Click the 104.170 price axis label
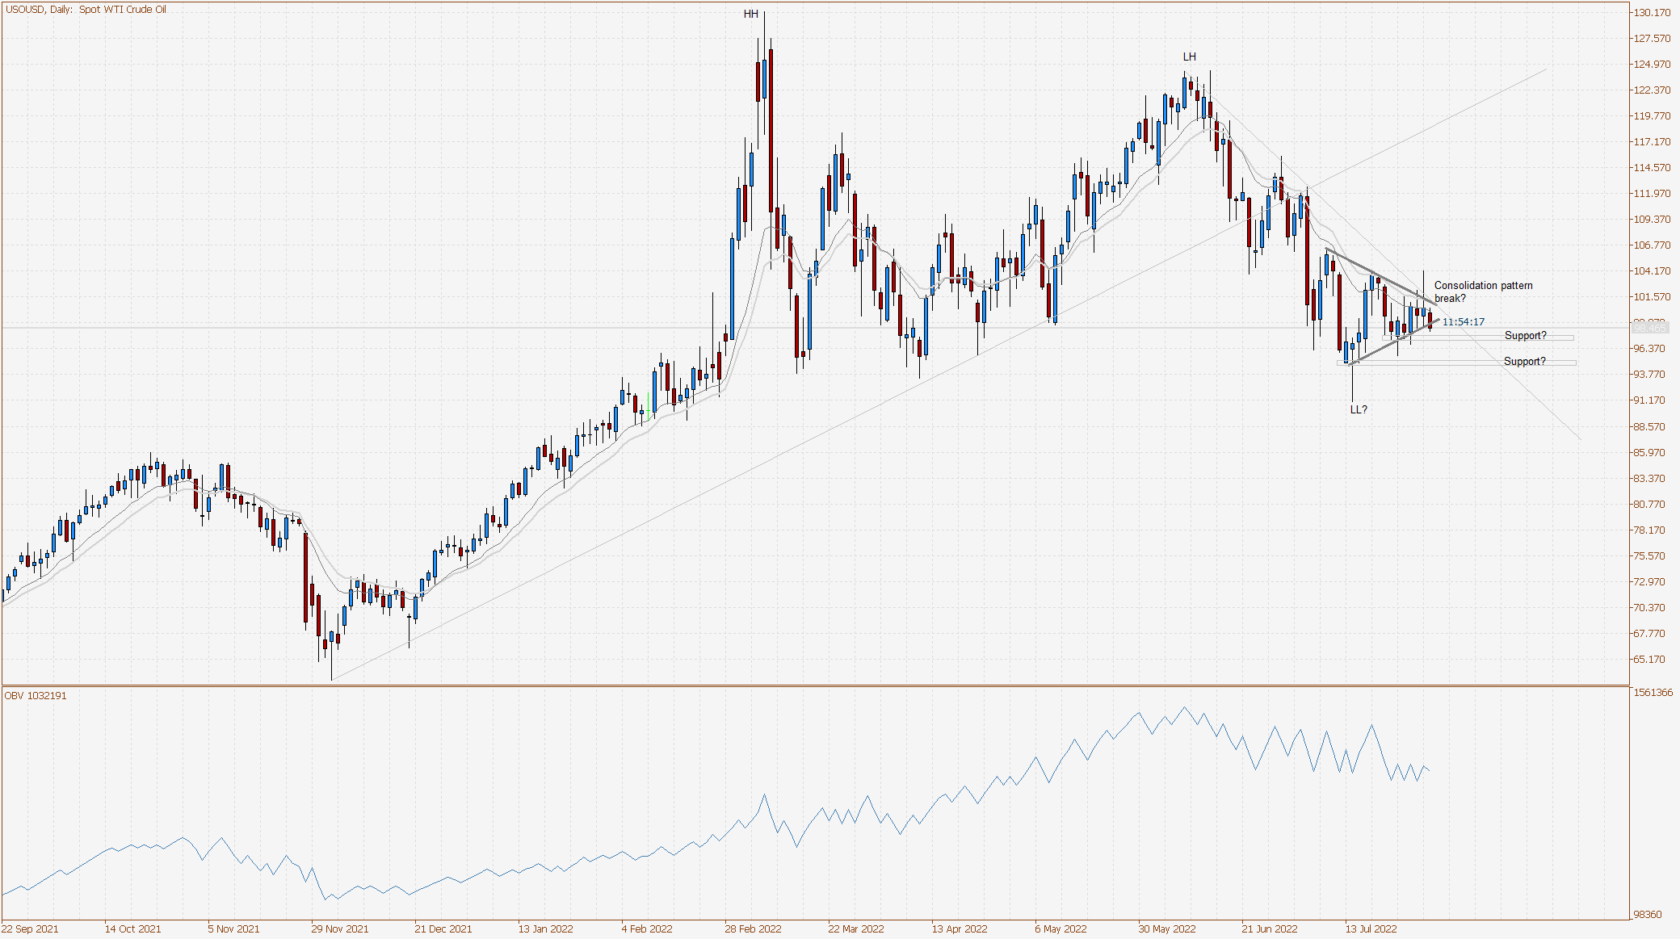The image size is (1680, 939). point(1652,270)
